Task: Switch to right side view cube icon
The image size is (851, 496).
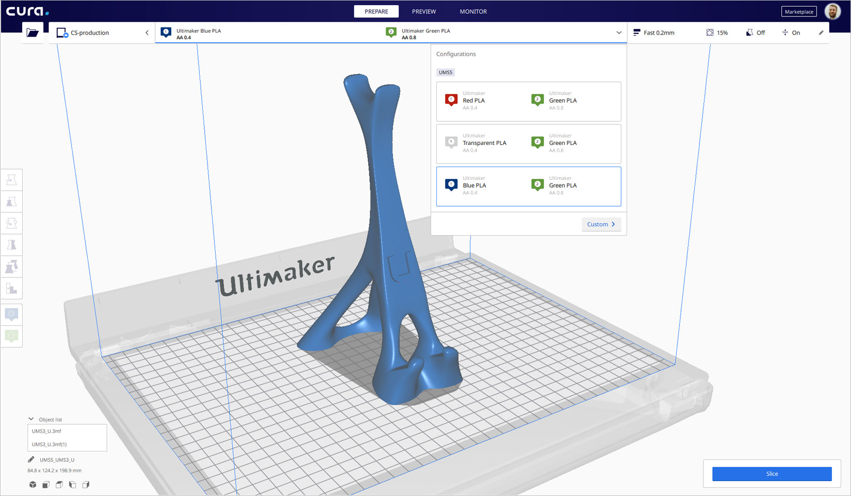Action: 86,485
